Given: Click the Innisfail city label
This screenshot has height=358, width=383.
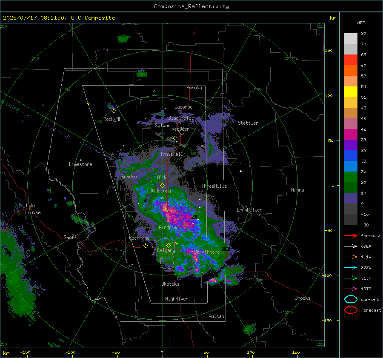Looking at the screenshot, I should tap(171, 154).
